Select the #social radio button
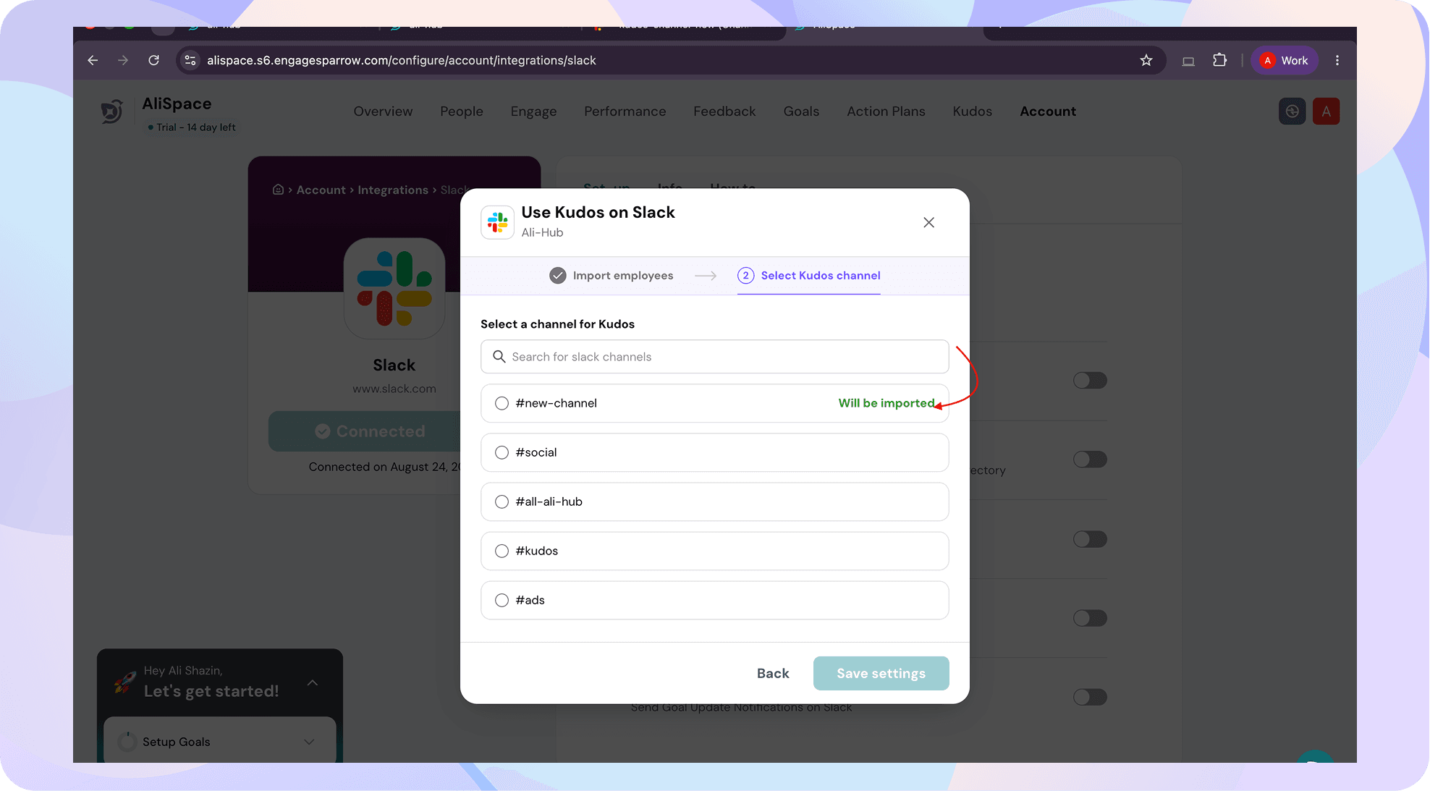 click(502, 452)
